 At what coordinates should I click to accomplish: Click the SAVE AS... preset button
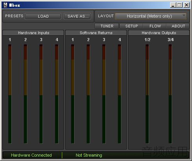[x=77, y=16]
